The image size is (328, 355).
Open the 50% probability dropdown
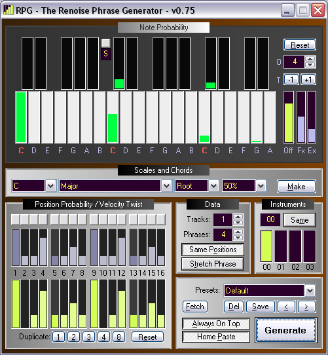[261, 186]
